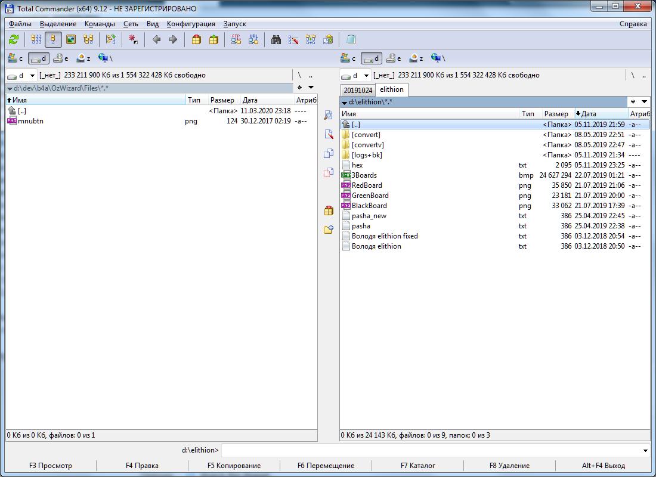Click the copy files icon in middle bar
Viewport: 656px width, 477px height.
(329, 154)
